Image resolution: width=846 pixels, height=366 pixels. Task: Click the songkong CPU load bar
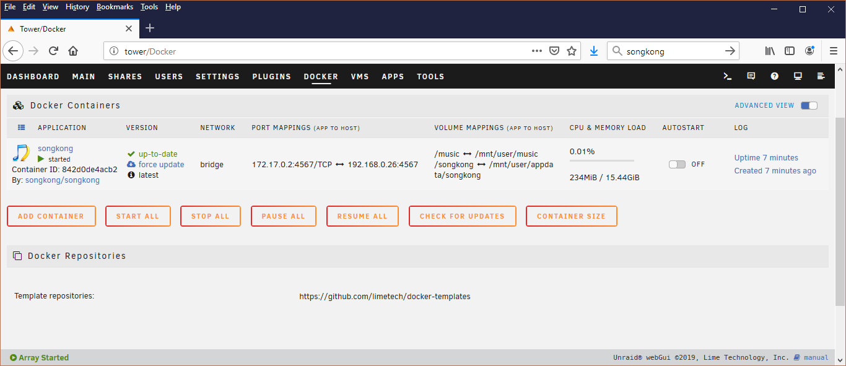coord(602,161)
